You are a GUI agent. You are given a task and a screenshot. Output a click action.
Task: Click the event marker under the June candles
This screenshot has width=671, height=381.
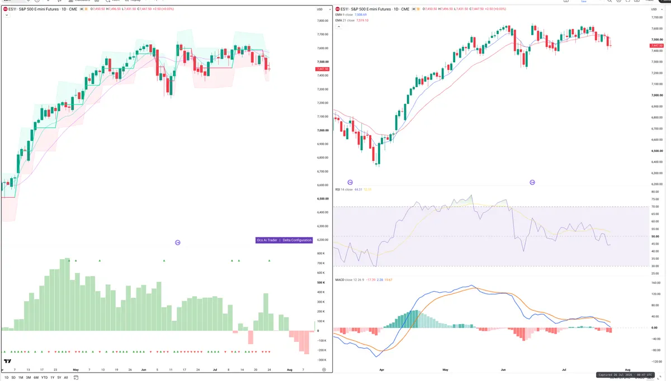coord(532,182)
